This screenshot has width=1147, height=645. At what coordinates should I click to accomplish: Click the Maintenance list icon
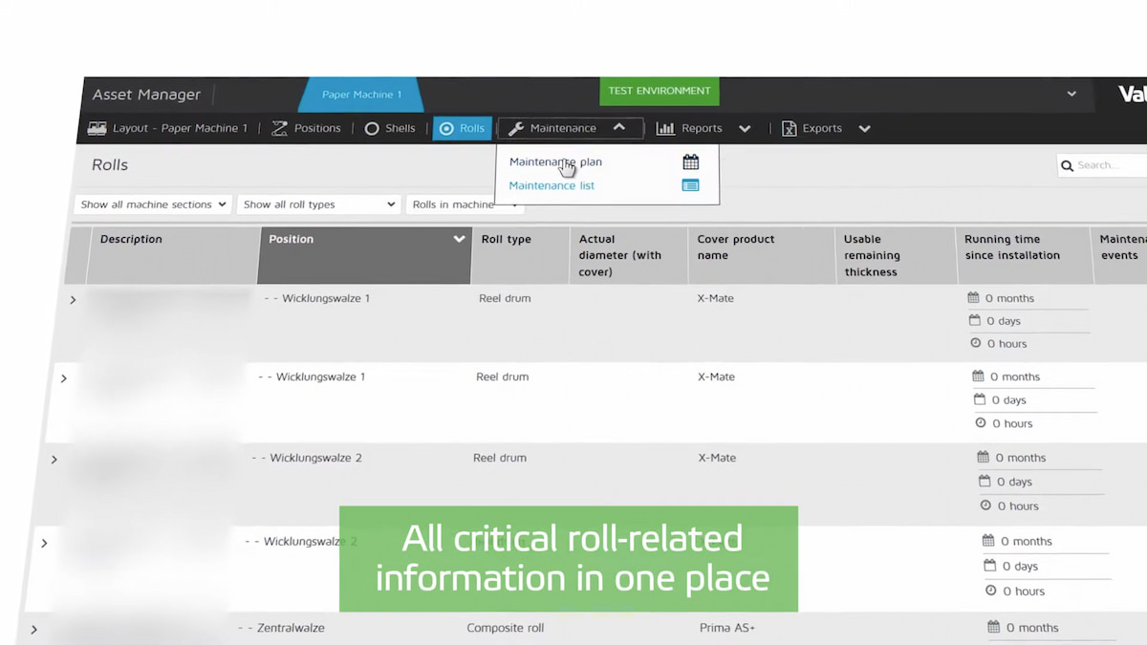tap(690, 185)
